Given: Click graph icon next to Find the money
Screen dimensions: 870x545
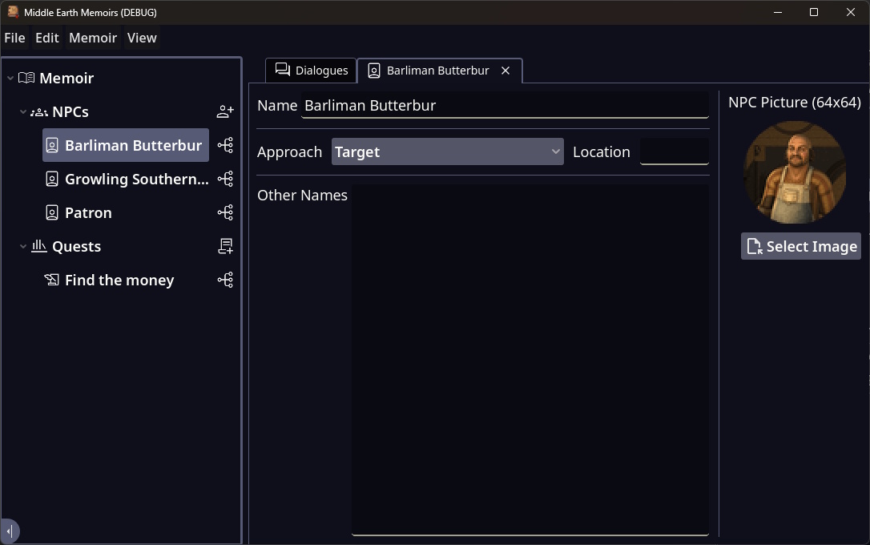Looking at the screenshot, I should tap(225, 280).
